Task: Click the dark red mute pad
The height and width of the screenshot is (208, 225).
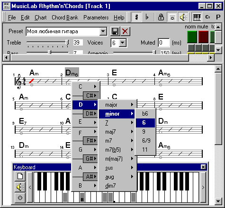Action: pyautogui.click(x=203, y=37)
